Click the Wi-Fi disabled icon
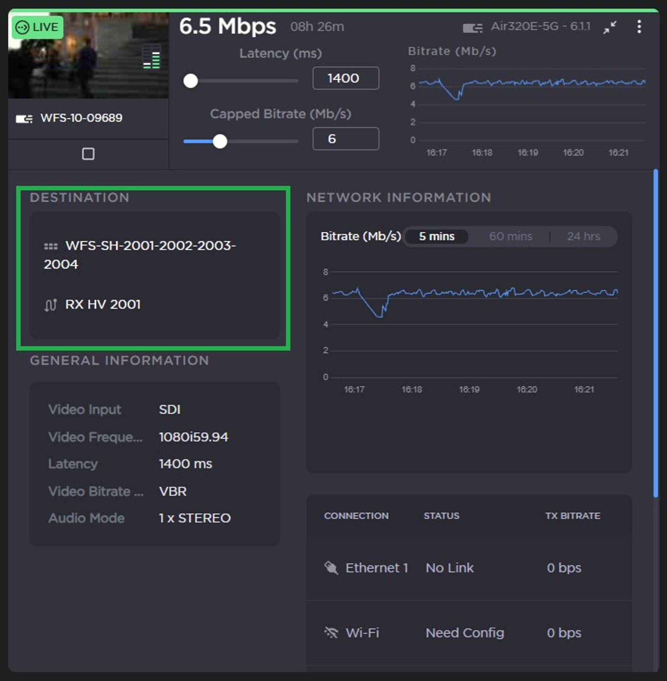Viewport: 667px width, 681px height. tap(331, 633)
